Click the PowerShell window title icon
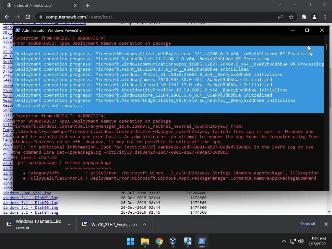This screenshot has height=249, width=332. pos(18,30)
